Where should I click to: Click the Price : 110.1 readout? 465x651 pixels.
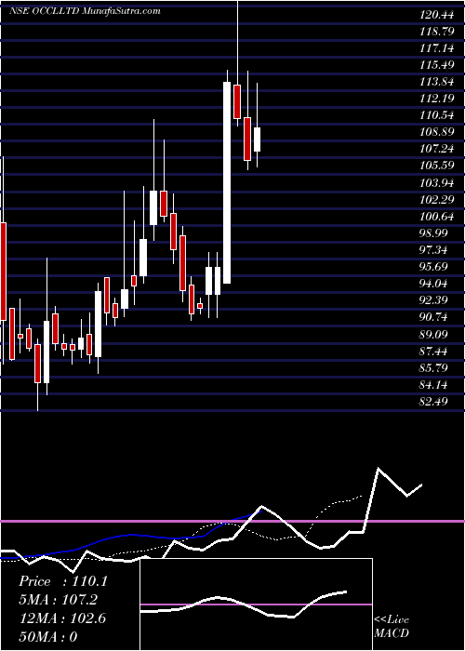click(63, 581)
